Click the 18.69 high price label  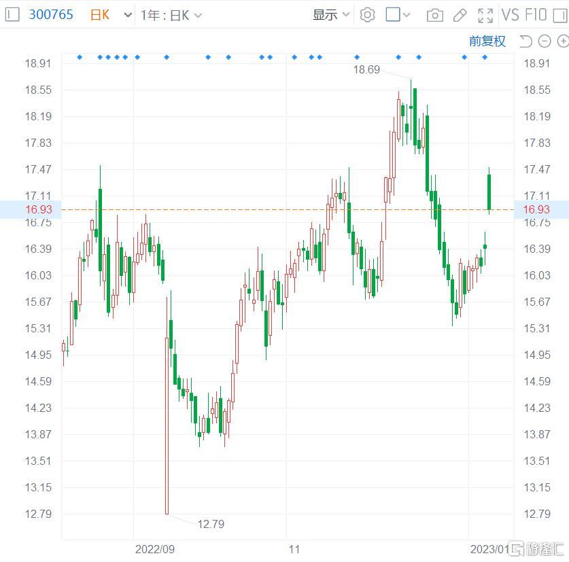pyautogui.click(x=366, y=69)
